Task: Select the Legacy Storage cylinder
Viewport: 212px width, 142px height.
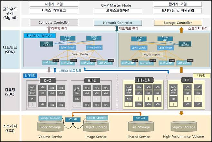Action: 183,127
